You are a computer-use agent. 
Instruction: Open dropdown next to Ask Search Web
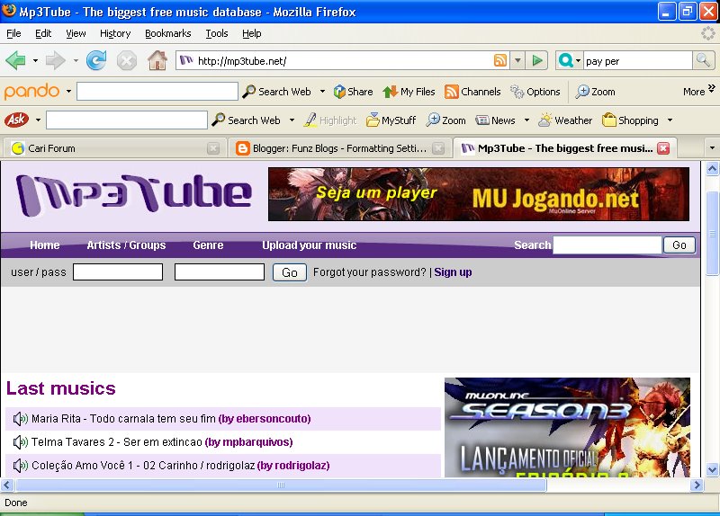[x=292, y=120]
